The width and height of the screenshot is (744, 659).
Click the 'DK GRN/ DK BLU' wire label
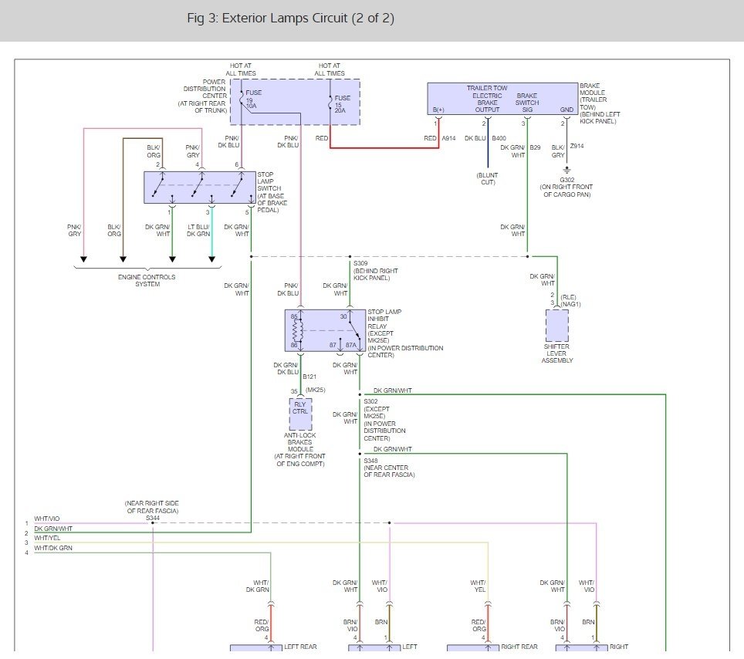[x=286, y=369]
